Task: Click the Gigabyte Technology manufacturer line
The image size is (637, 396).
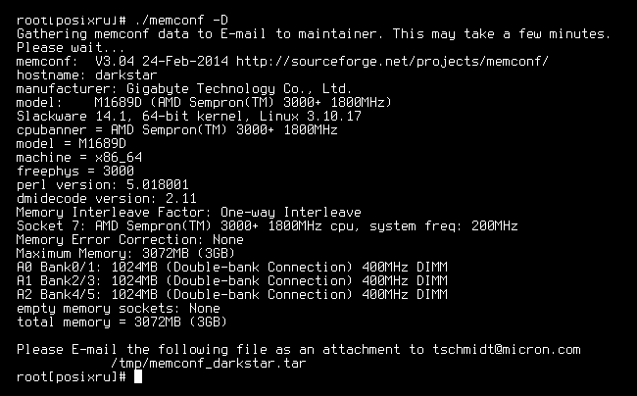Action: 184,89
